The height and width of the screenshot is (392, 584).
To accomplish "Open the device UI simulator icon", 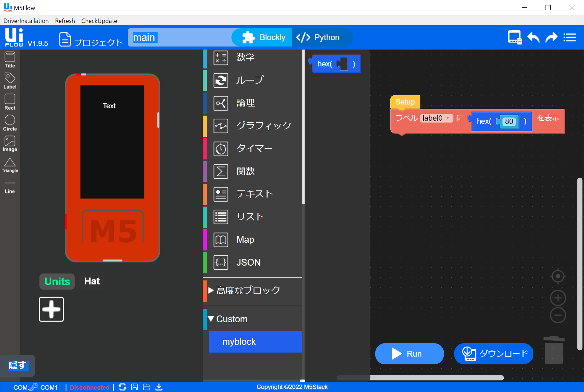I will (515, 37).
